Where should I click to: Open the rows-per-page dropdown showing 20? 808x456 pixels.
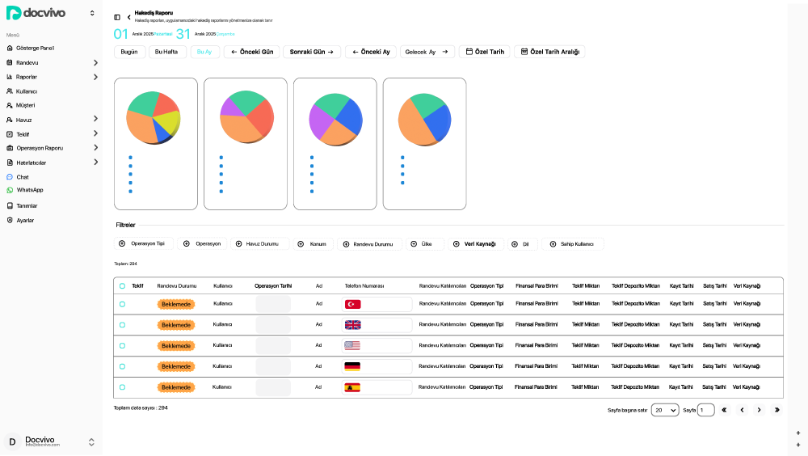click(664, 410)
